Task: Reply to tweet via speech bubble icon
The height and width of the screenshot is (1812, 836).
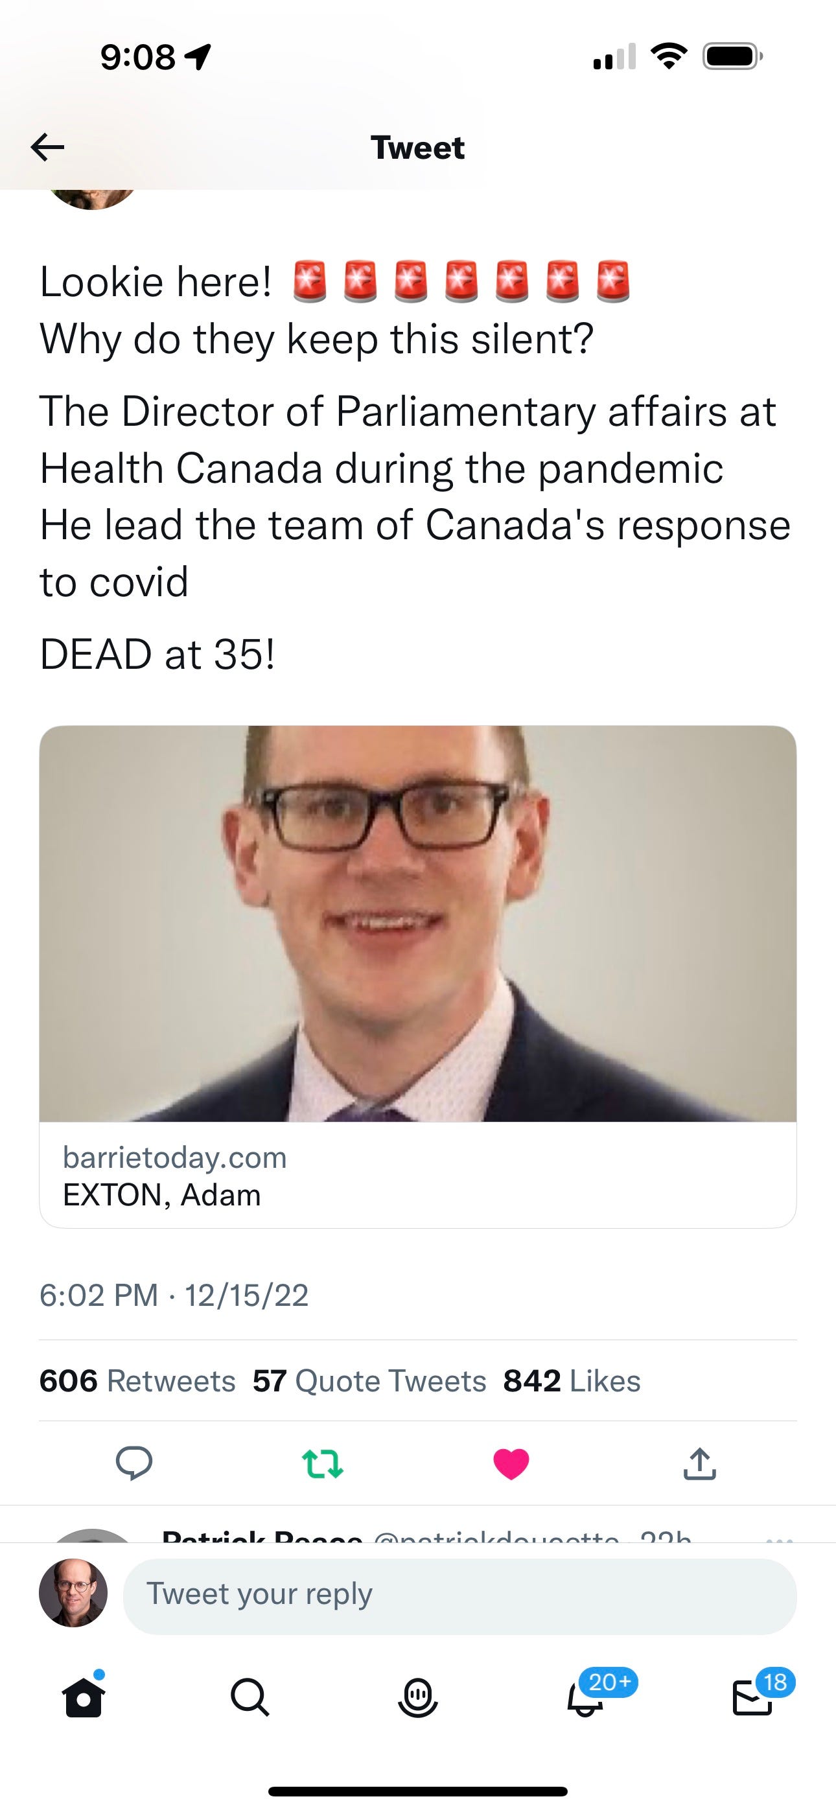Action: (x=134, y=1463)
